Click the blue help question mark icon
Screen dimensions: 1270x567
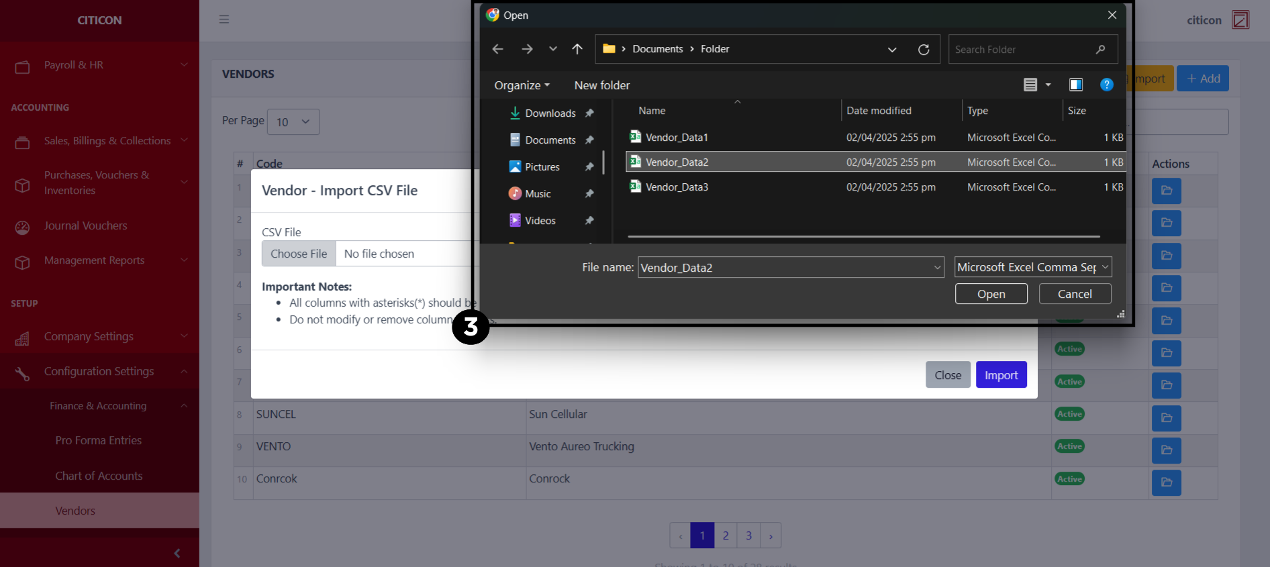1106,85
